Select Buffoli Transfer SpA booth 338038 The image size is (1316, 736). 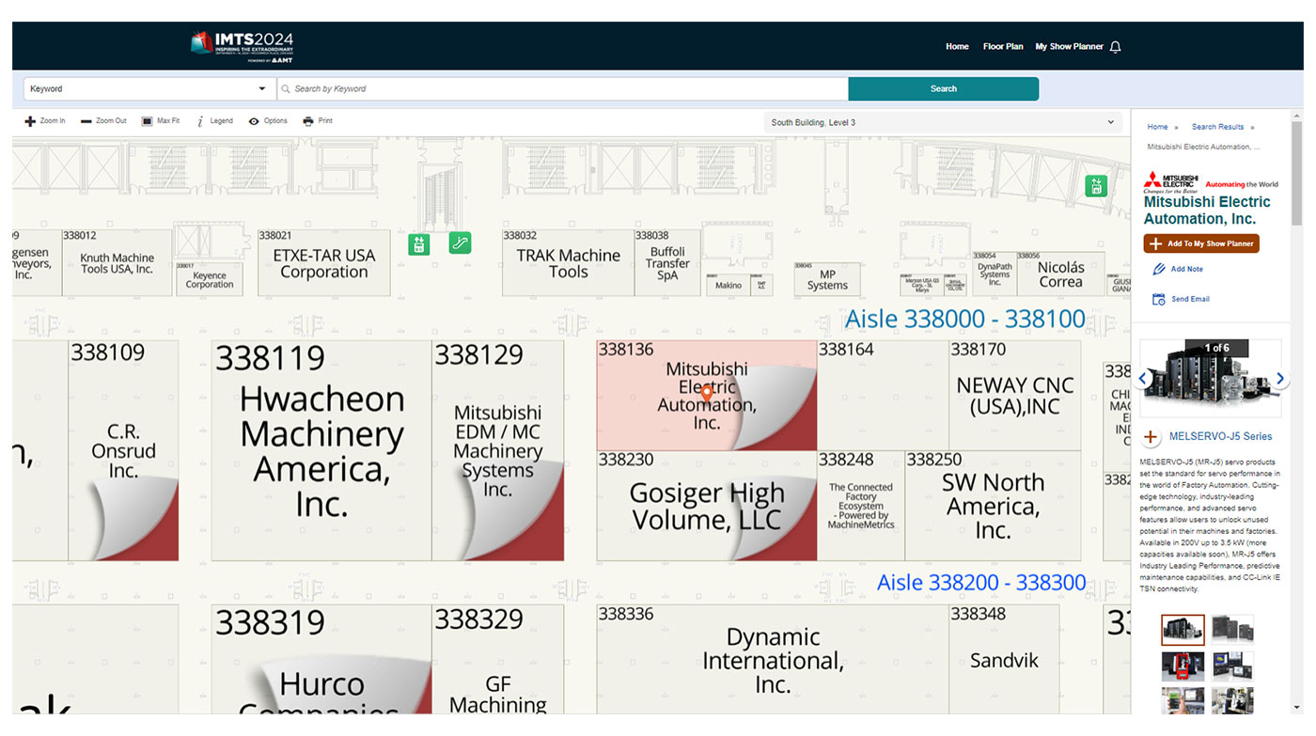pos(667,263)
